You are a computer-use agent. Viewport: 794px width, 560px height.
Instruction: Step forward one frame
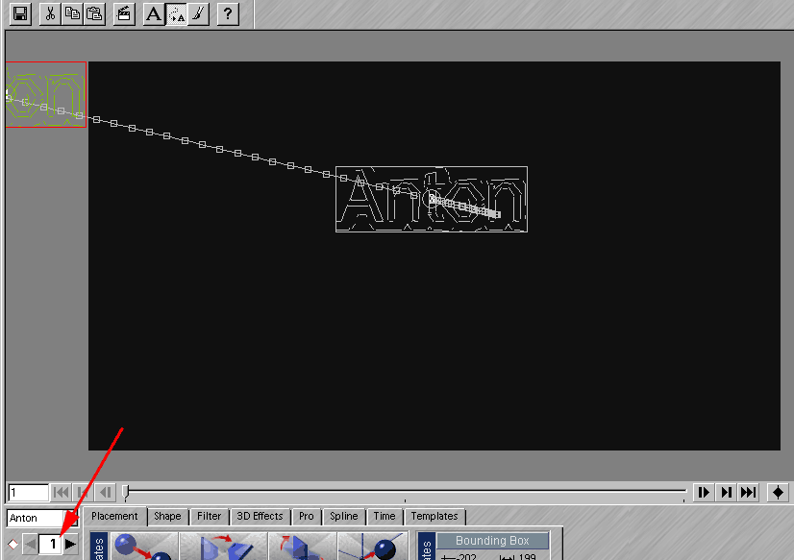[x=704, y=492]
